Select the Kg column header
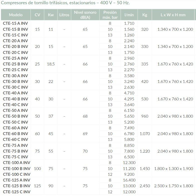Image resolution: width=196 pixels, height=196 pixels. coord(145,15)
